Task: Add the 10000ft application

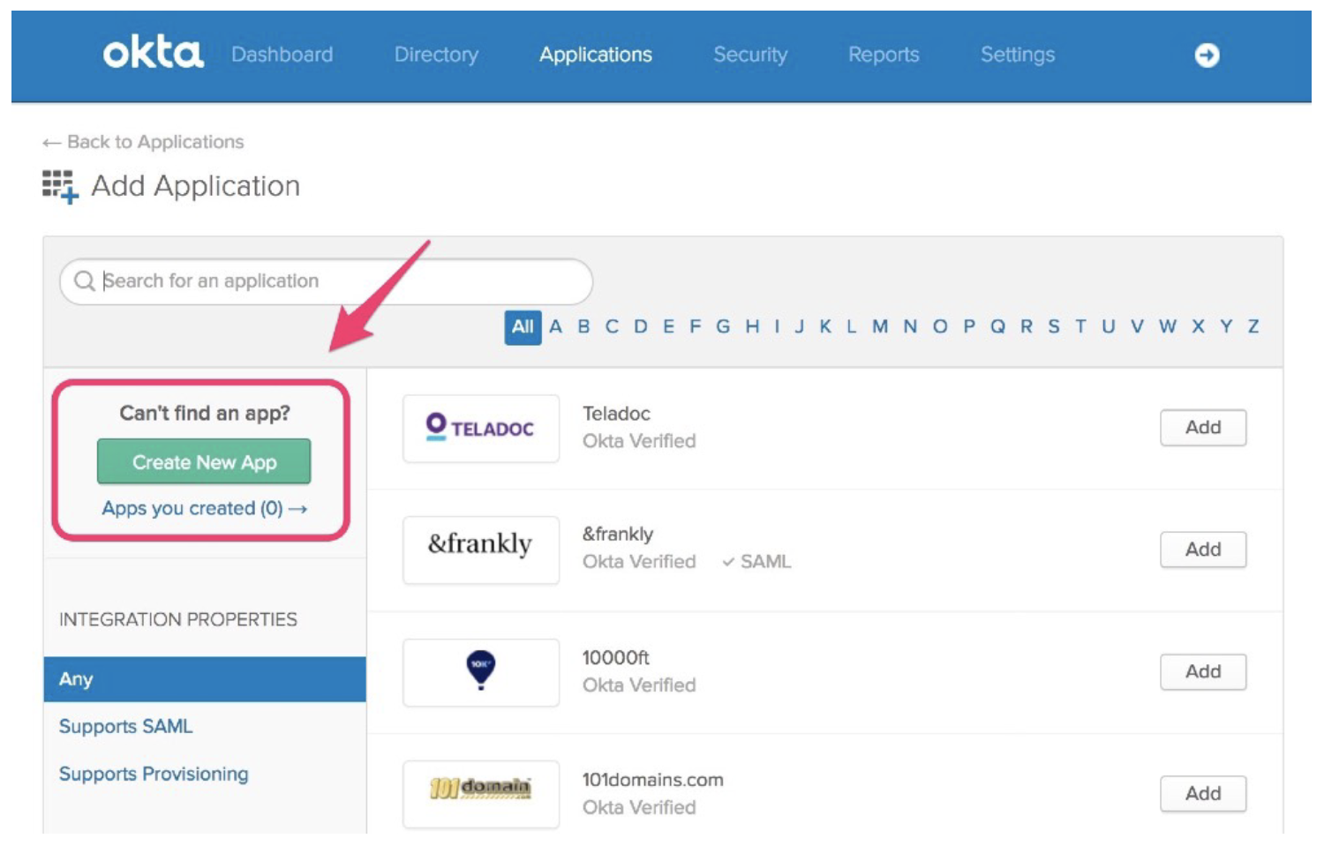Action: [x=1203, y=672]
